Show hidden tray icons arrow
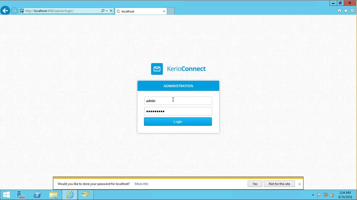The image size is (357, 200). 313,195
